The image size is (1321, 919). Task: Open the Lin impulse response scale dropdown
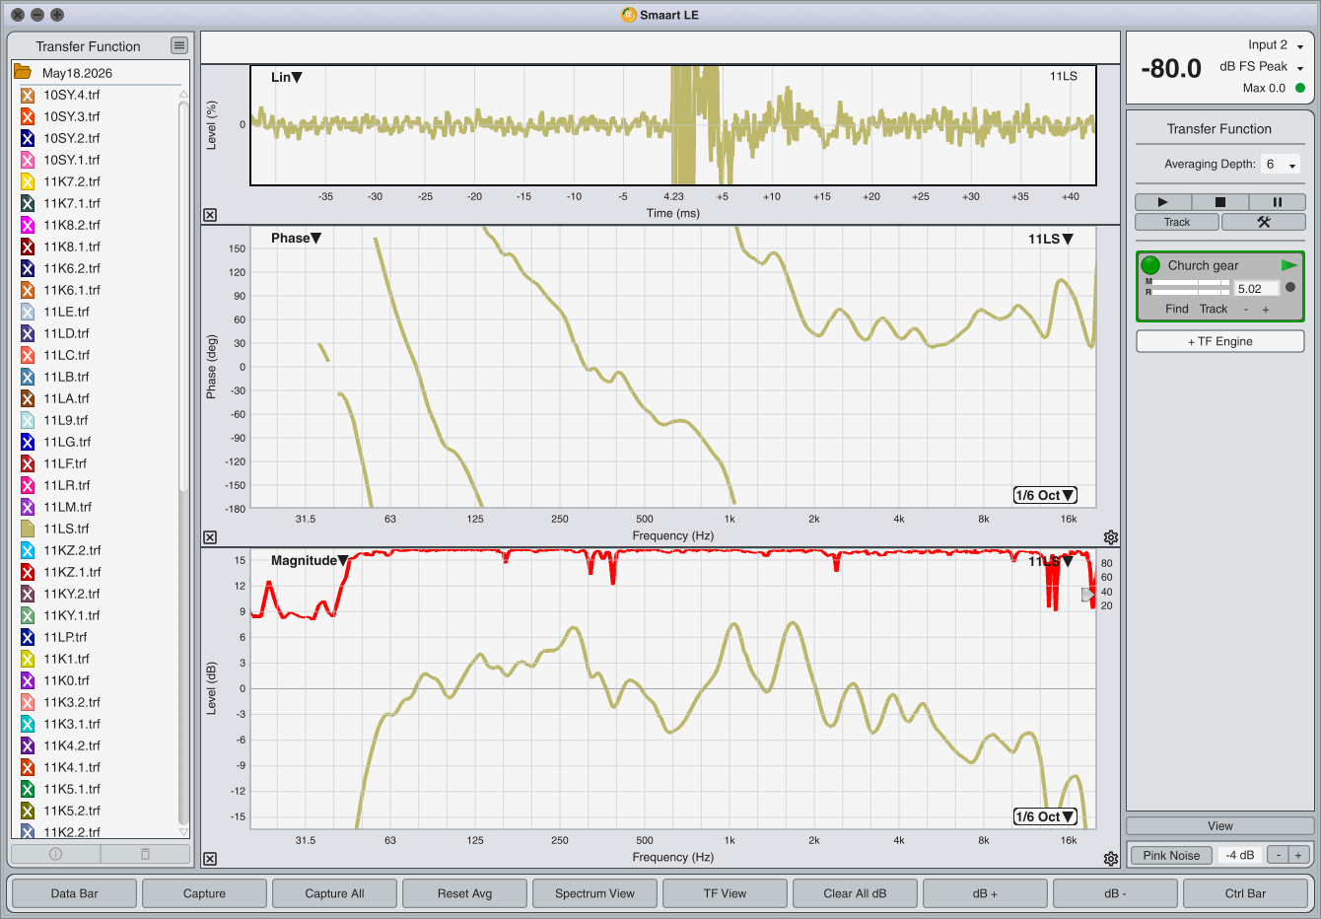click(x=286, y=77)
